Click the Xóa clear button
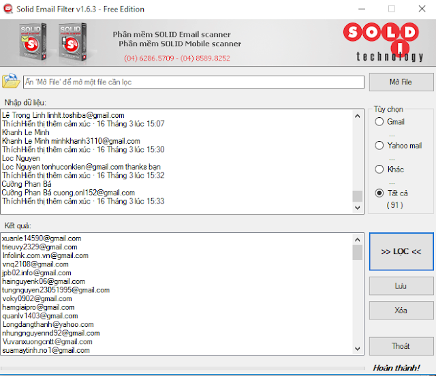This screenshot has height=376, width=436. coord(401,311)
